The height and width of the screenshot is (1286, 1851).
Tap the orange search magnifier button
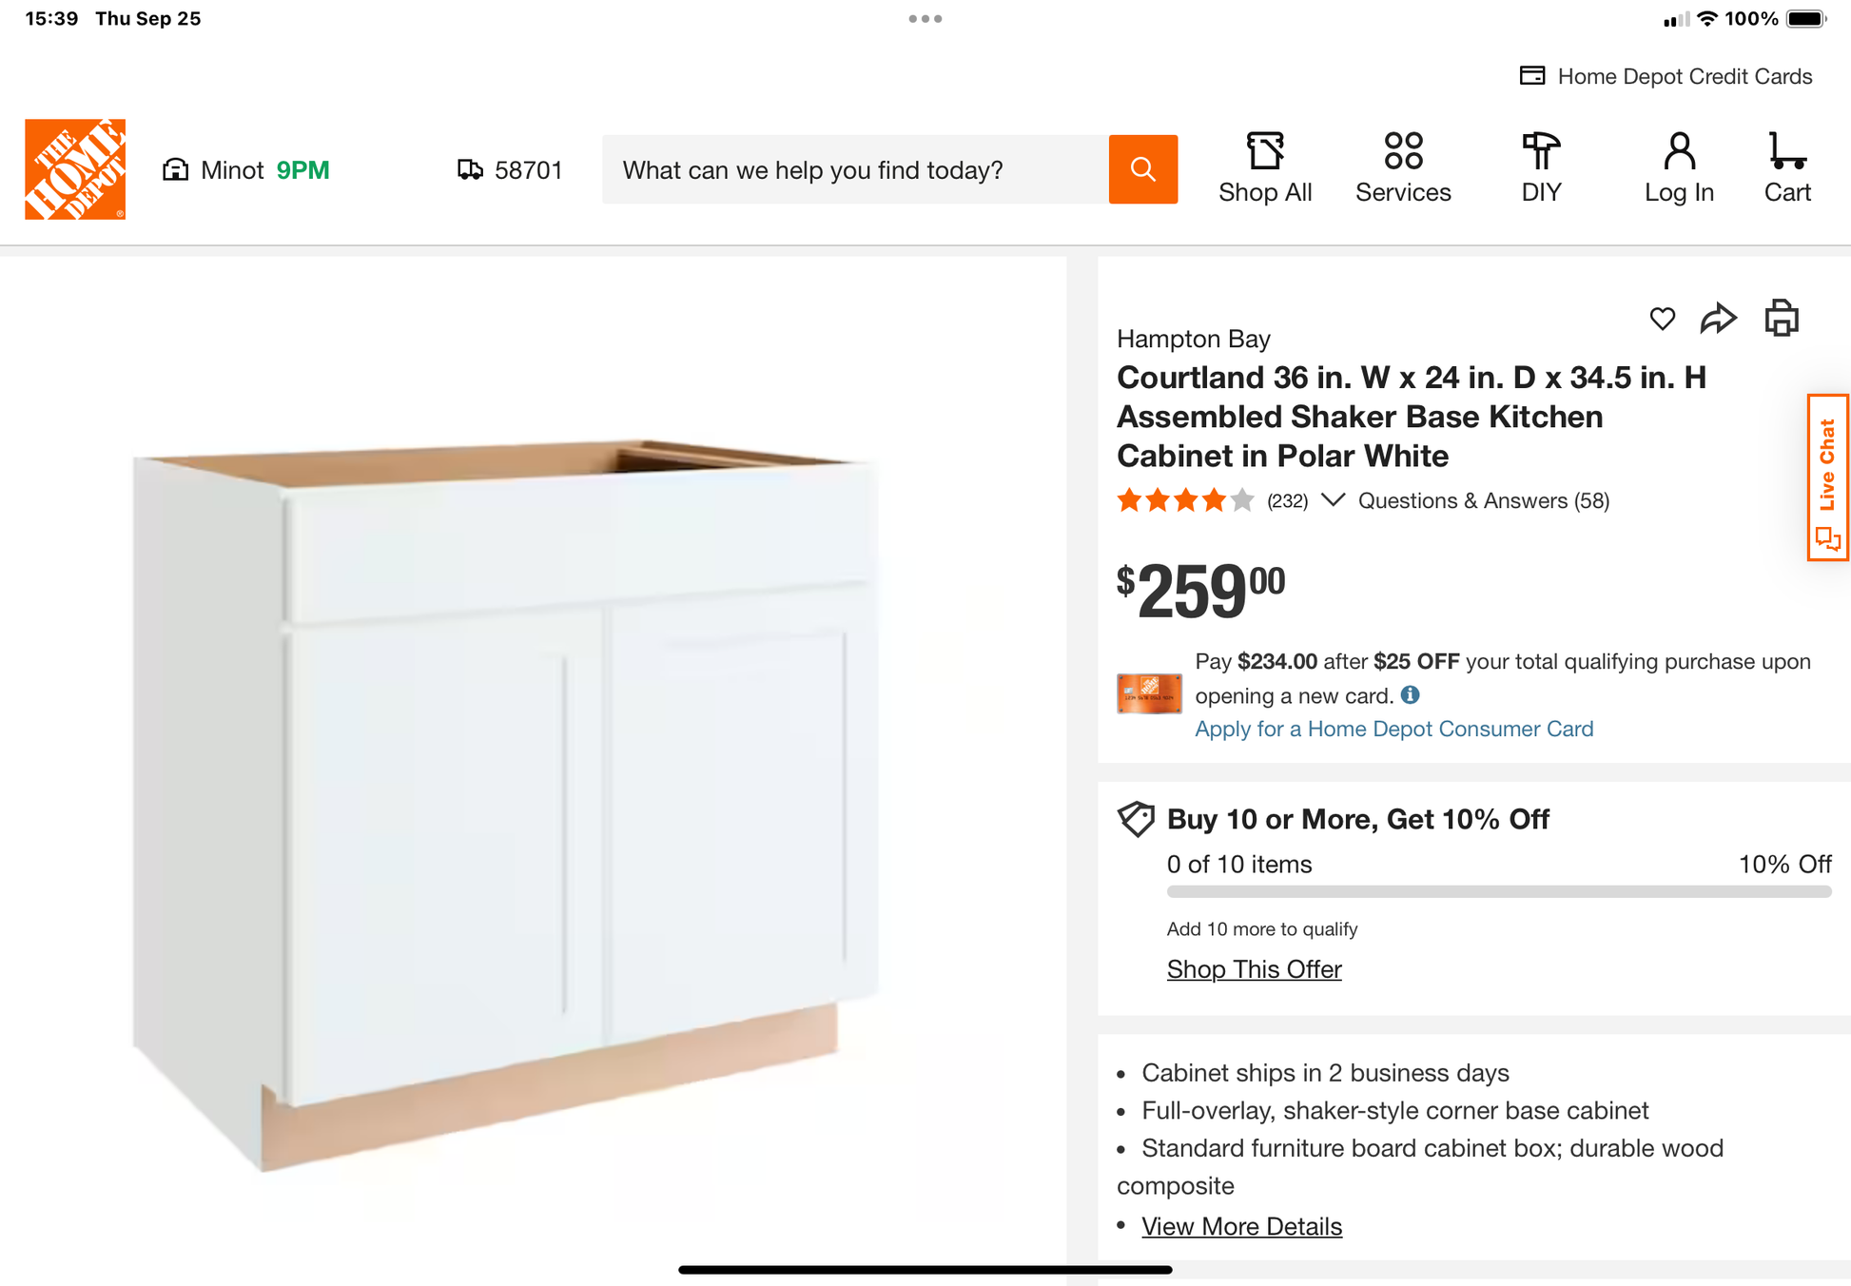1142,169
